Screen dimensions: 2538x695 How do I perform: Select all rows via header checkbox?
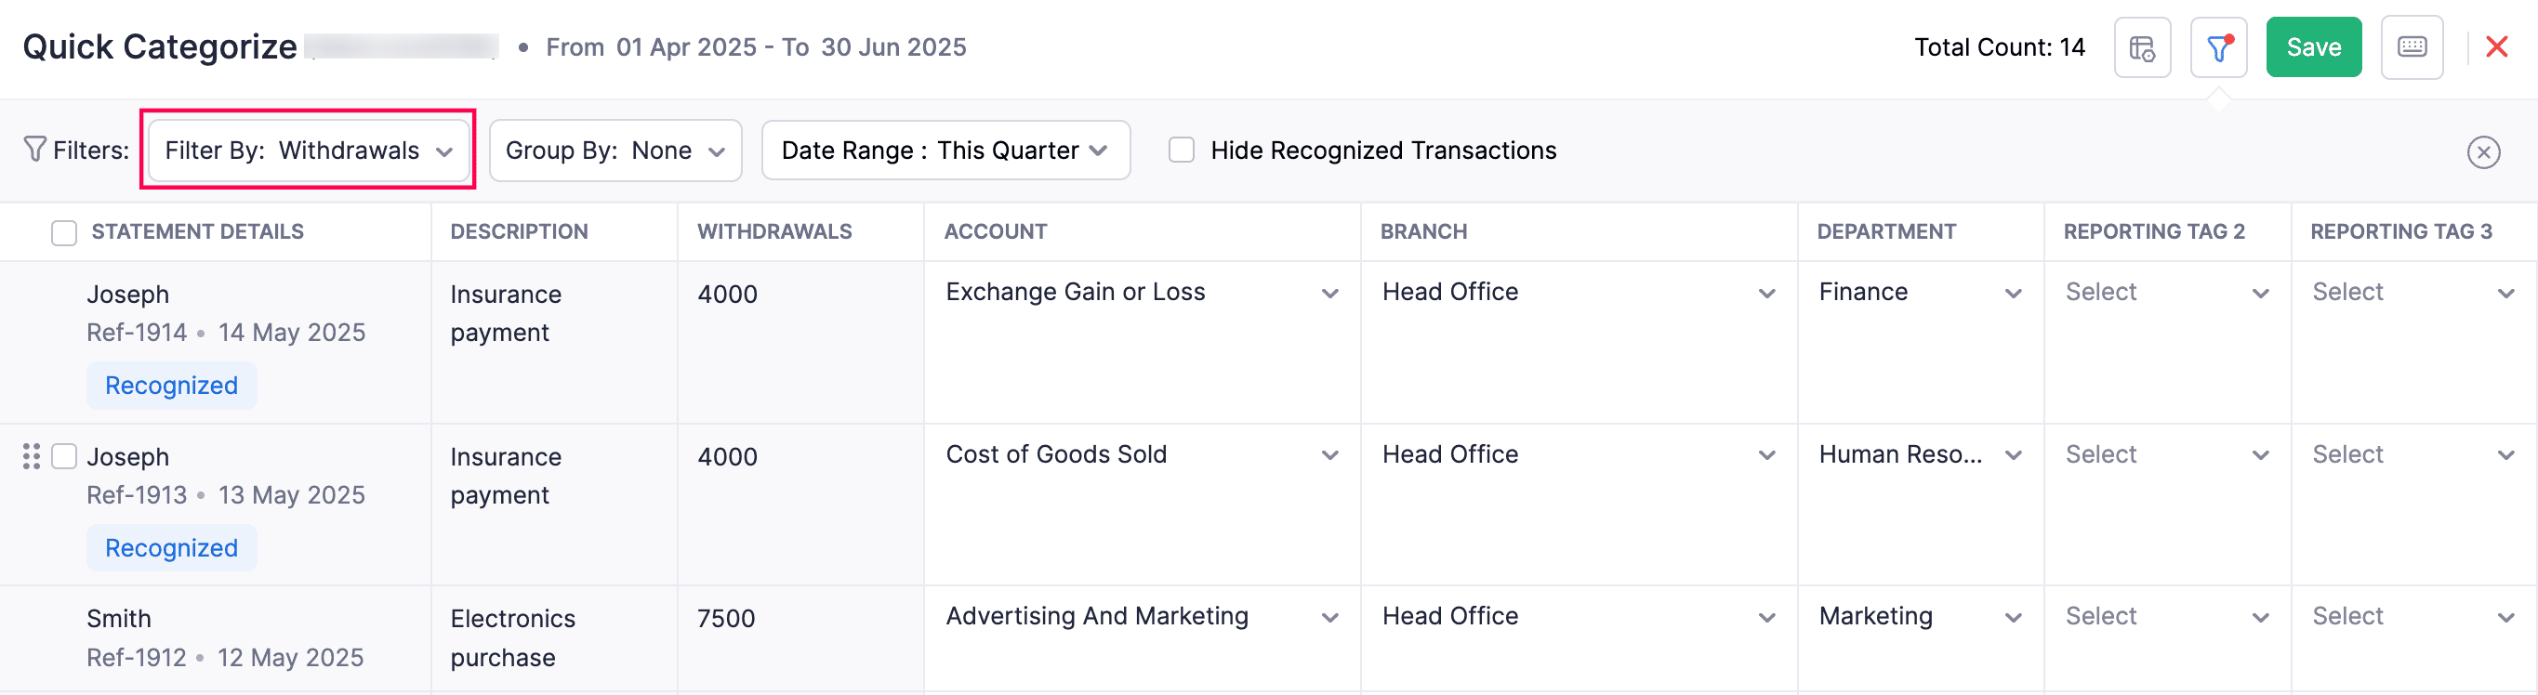[x=63, y=231]
